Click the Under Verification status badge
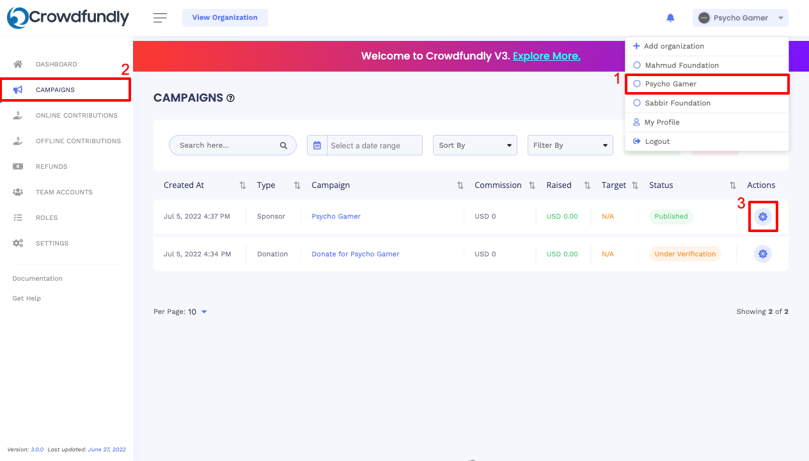The image size is (809, 461). point(685,254)
